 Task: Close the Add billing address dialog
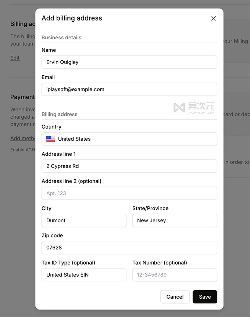coord(214,18)
